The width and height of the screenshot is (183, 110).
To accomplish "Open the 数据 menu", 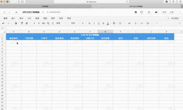I will [37, 18].
